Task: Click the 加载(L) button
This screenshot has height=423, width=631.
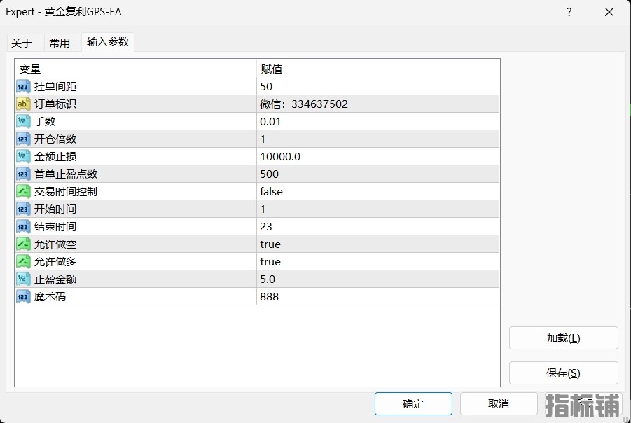Action: pos(563,338)
